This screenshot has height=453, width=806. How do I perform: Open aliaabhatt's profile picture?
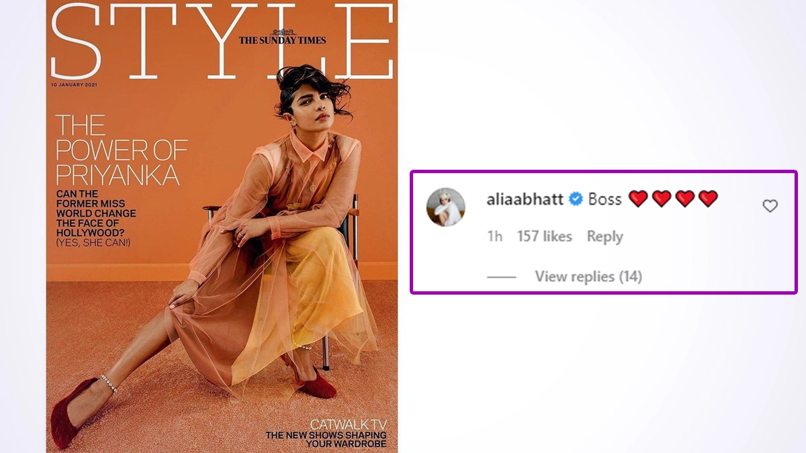(446, 207)
